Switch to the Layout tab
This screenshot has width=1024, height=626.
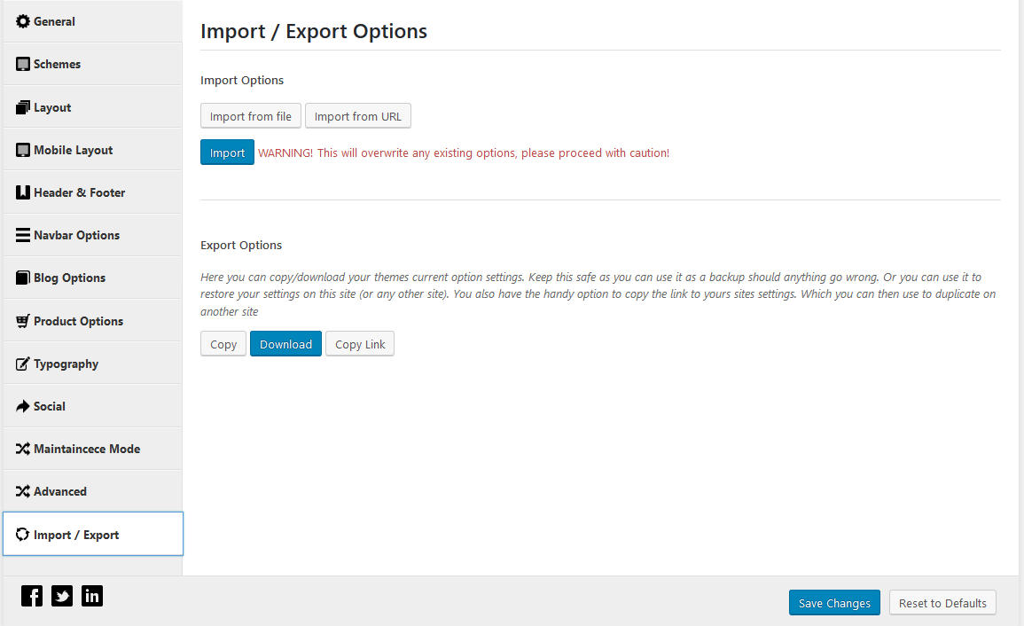(52, 107)
